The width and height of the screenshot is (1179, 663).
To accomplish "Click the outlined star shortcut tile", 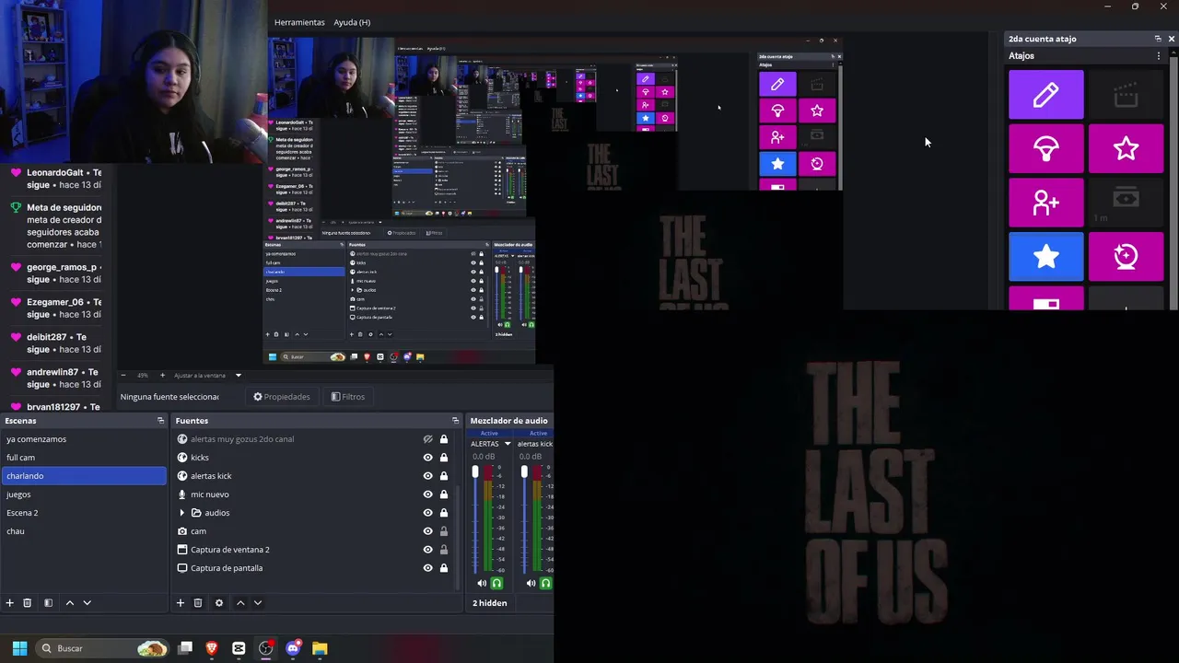I will (1126, 149).
